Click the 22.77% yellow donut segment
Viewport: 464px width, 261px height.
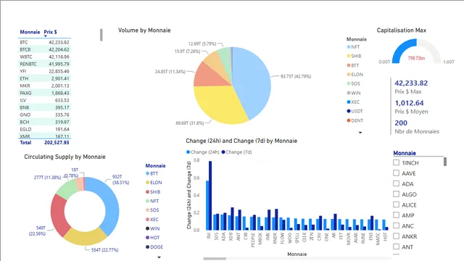[86, 237]
